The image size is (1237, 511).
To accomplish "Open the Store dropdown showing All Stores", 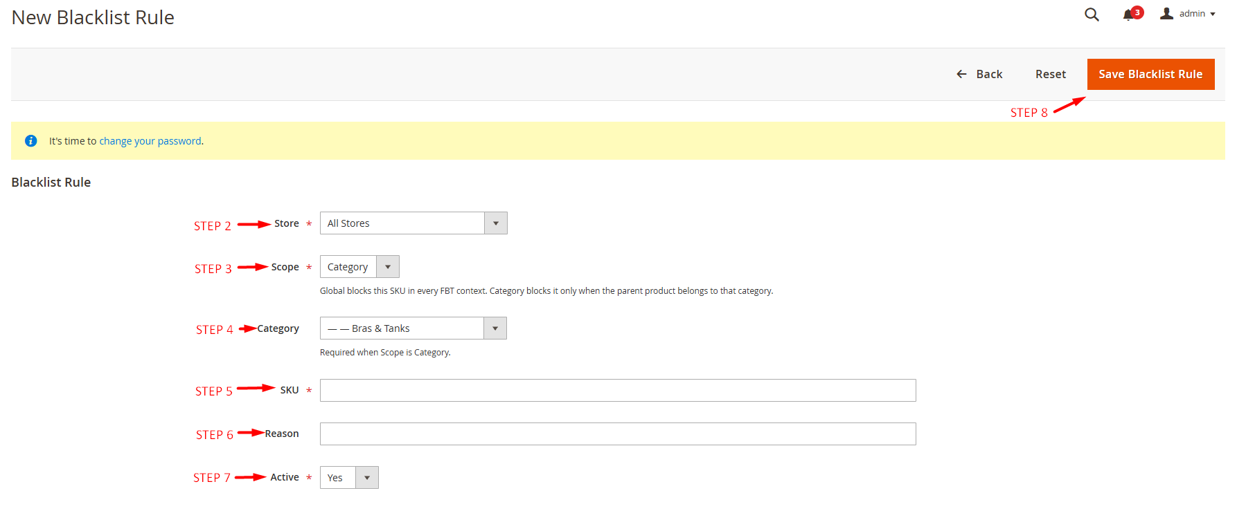I will 413,223.
